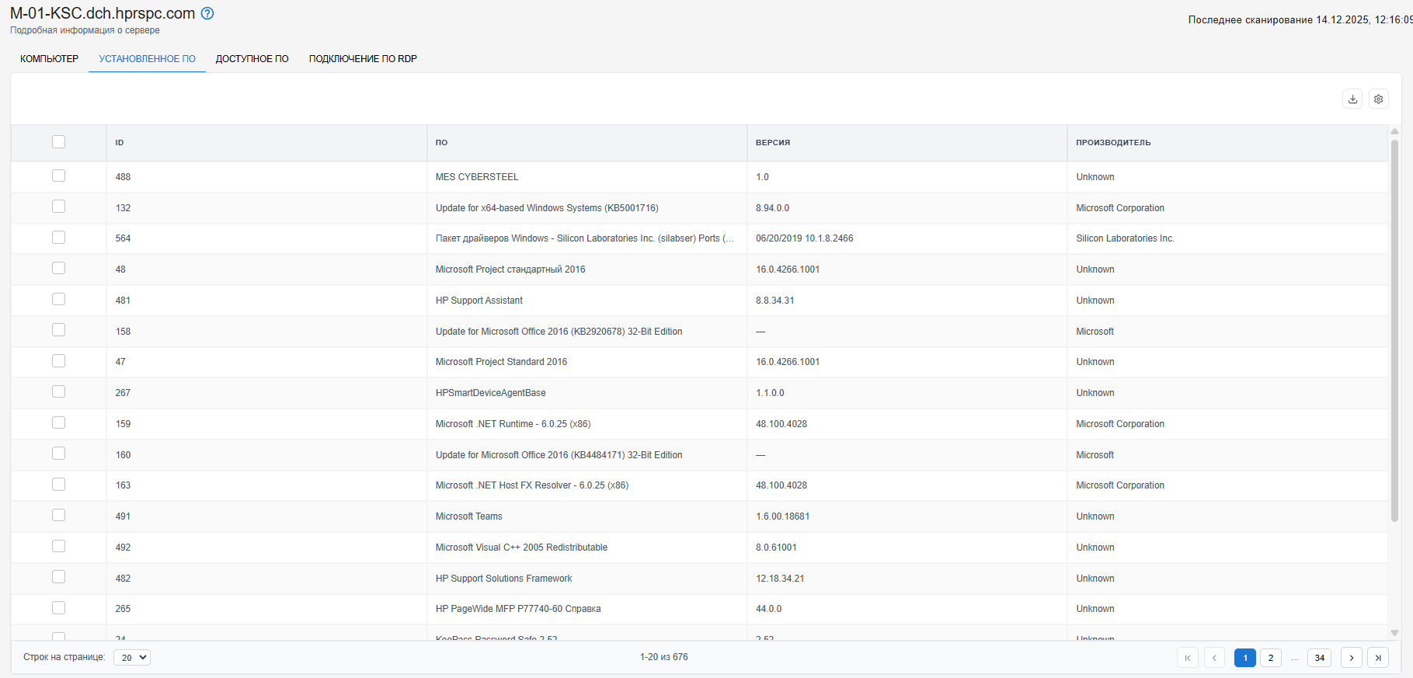1413x678 pixels.
Task: Select УСТАНОВЛЕННОЕ ПО tab
Action: [147, 59]
